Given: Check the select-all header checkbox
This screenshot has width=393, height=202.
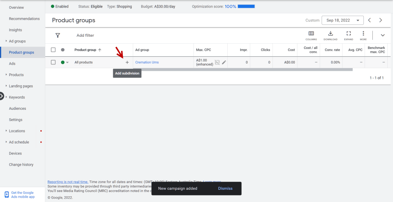Looking at the screenshot, I should pyautogui.click(x=53, y=50).
